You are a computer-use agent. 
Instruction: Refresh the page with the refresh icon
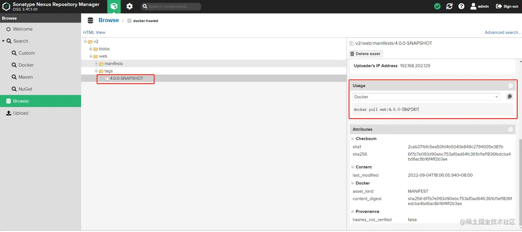[x=449, y=6]
